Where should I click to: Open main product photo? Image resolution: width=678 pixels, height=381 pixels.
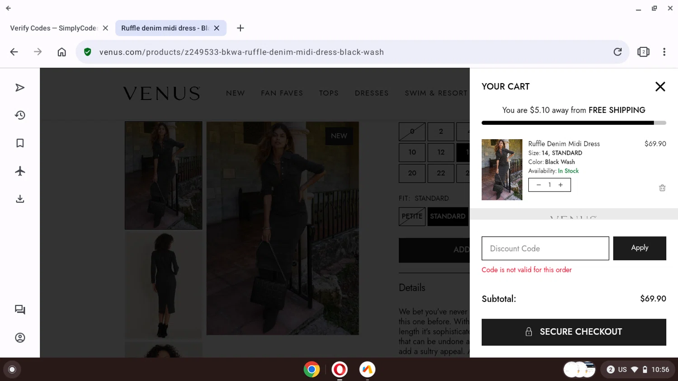tap(282, 228)
